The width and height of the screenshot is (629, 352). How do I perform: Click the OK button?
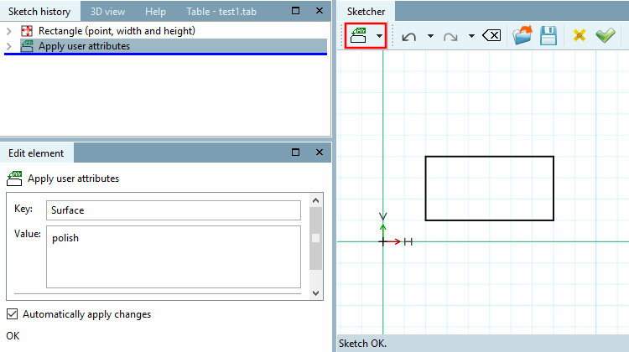tap(13, 335)
